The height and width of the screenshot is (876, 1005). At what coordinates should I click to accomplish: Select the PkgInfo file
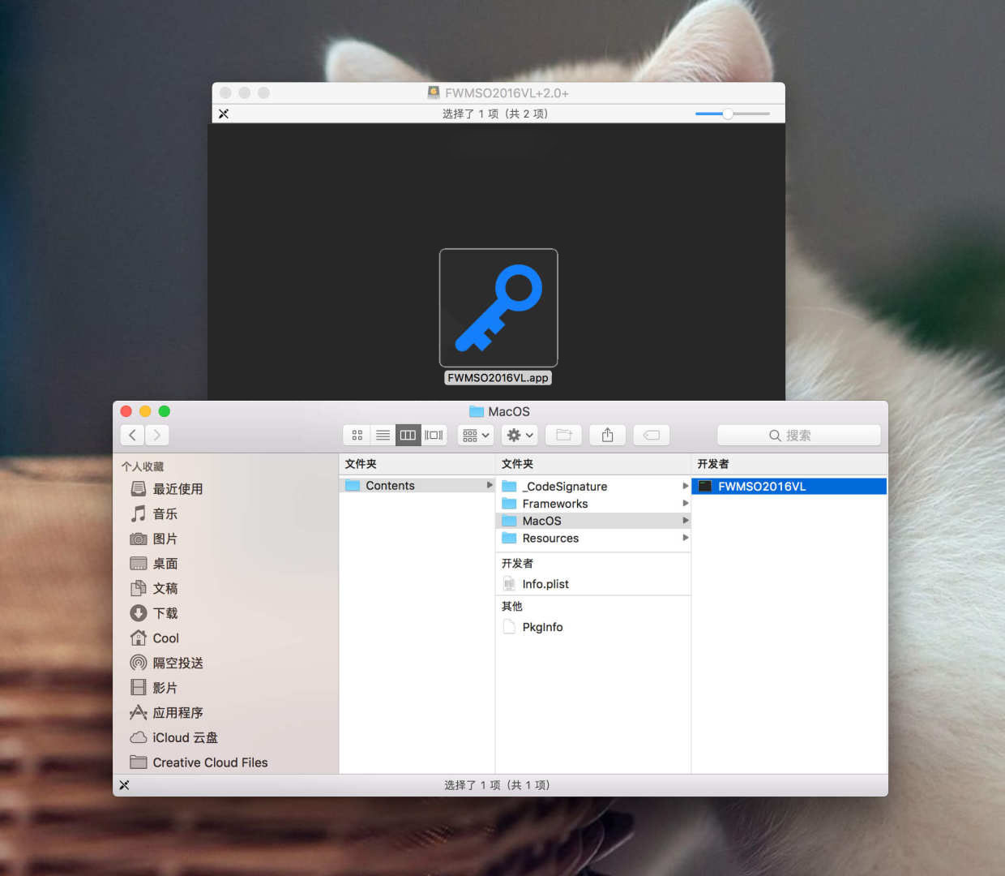pyautogui.click(x=593, y=627)
